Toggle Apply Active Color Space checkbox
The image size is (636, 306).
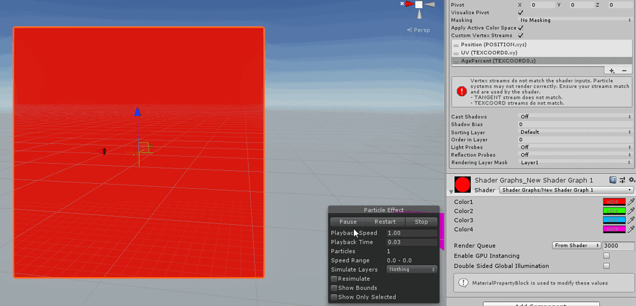click(521, 28)
